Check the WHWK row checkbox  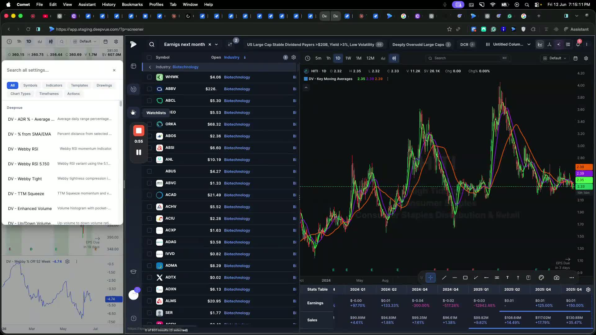(x=149, y=77)
